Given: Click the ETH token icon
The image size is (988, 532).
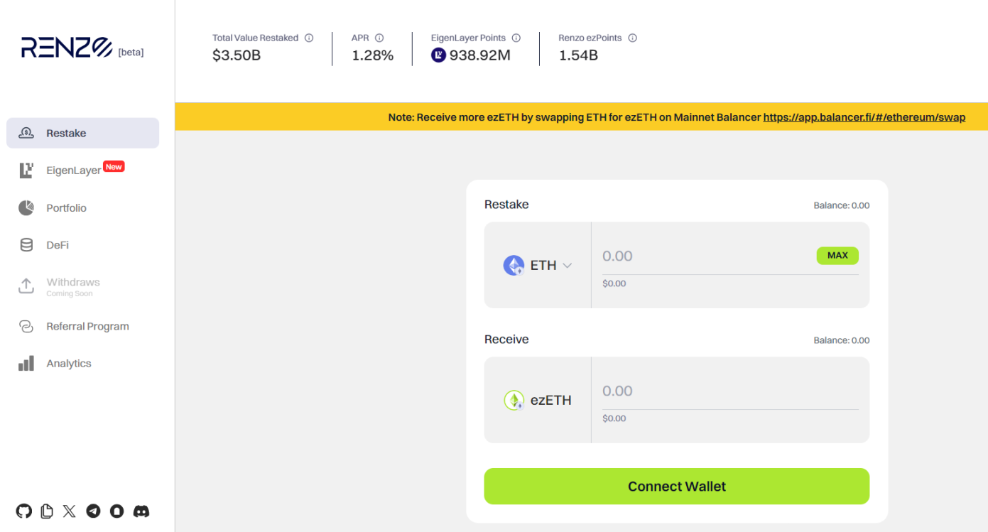Looking at the screenshot, I should [x=514, y=266].
